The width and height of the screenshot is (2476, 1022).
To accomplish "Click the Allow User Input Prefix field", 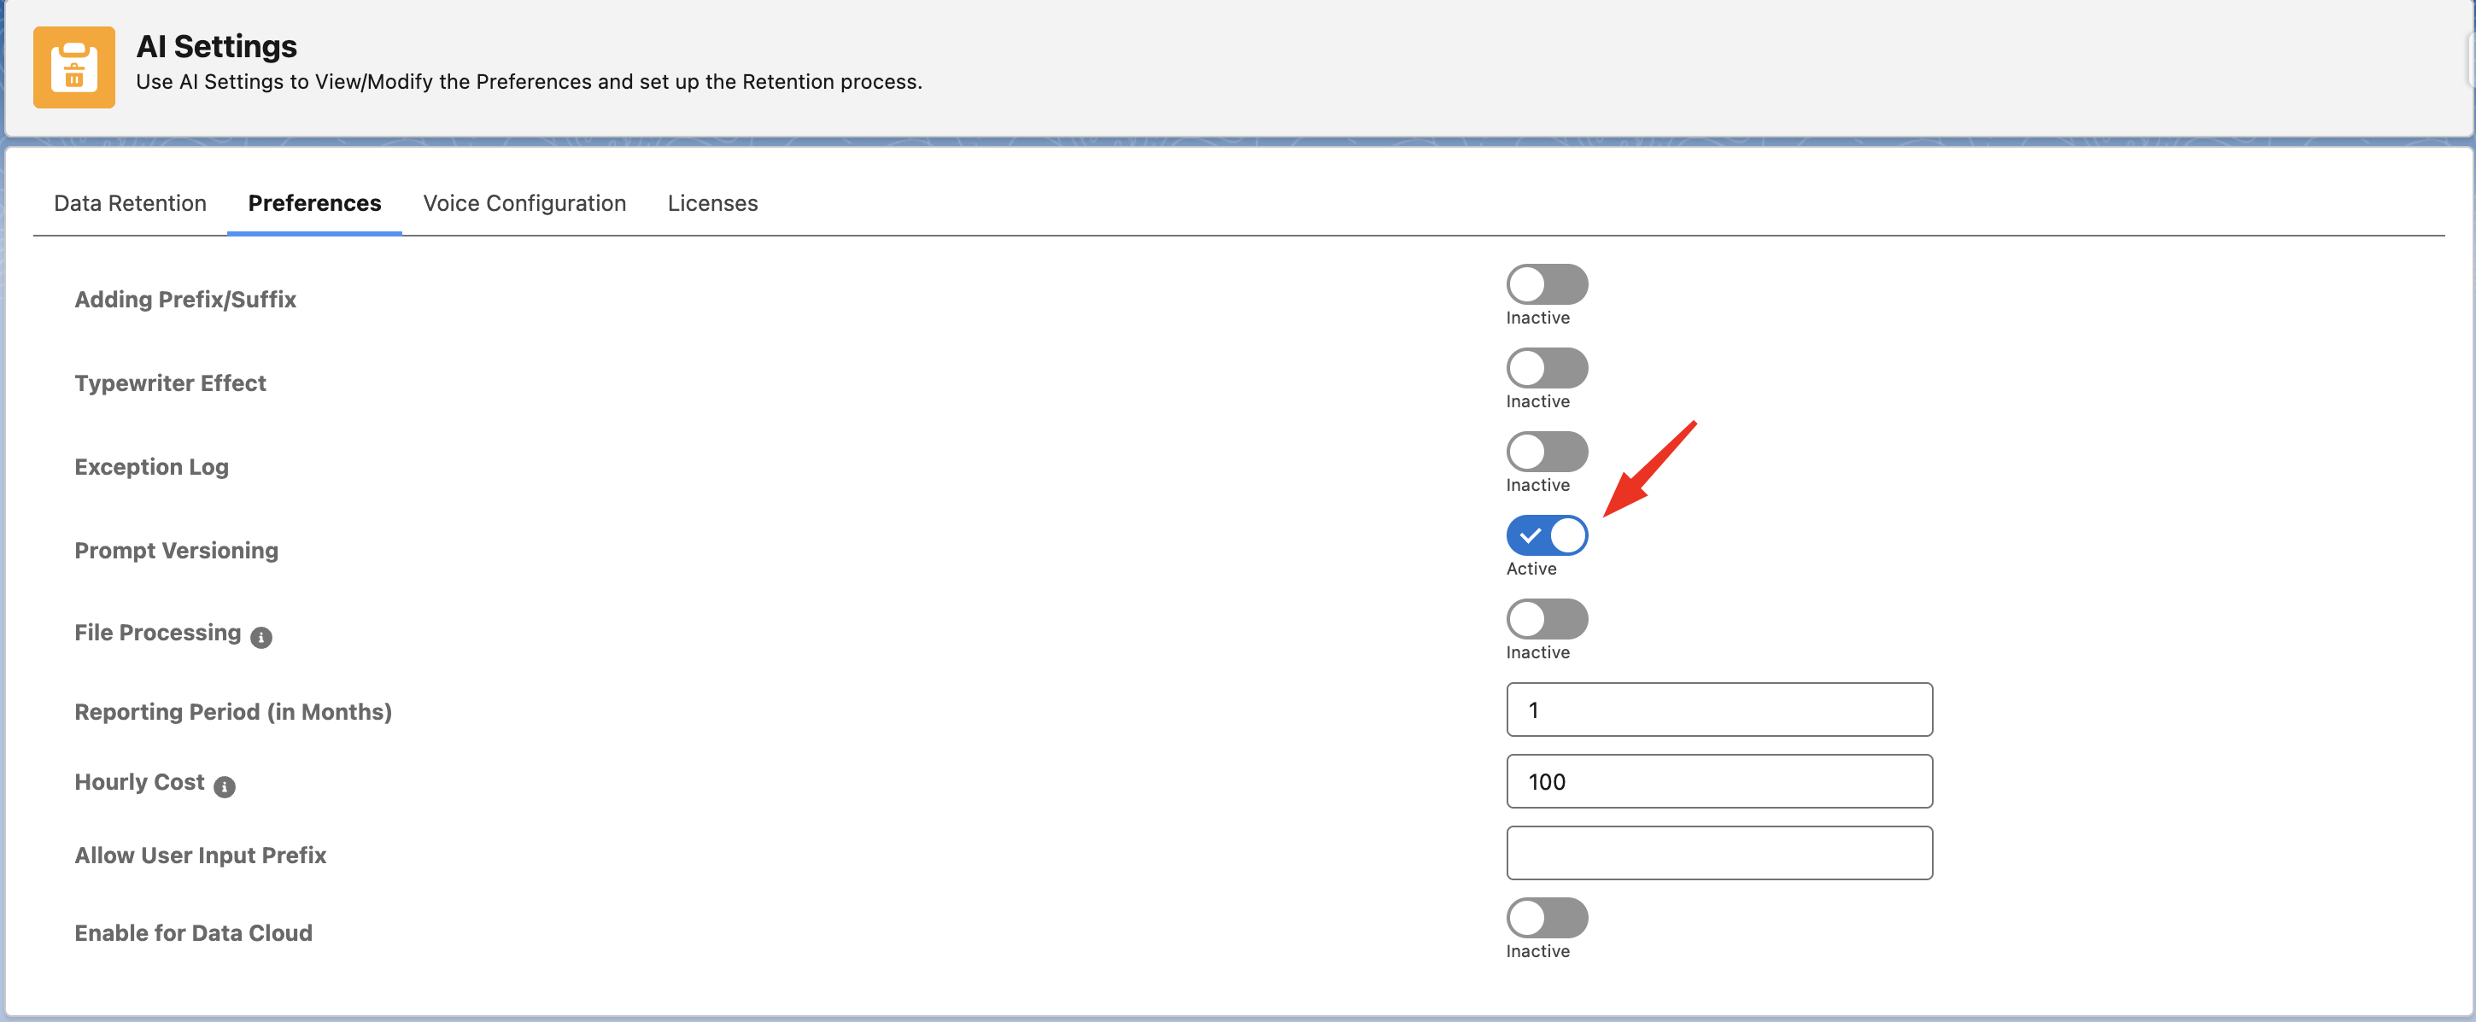I will point(1718,853).
